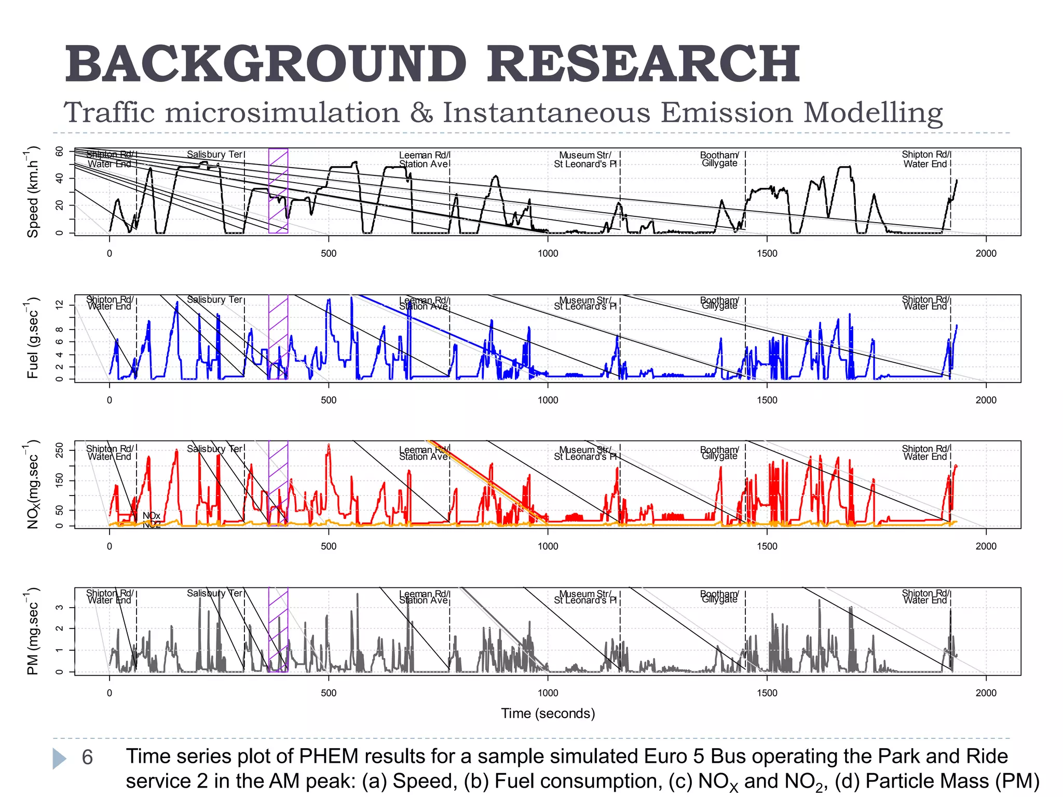Click the NOx legend label in the third plot
The height and width of the screenshot is (797, 1063).
152,516
